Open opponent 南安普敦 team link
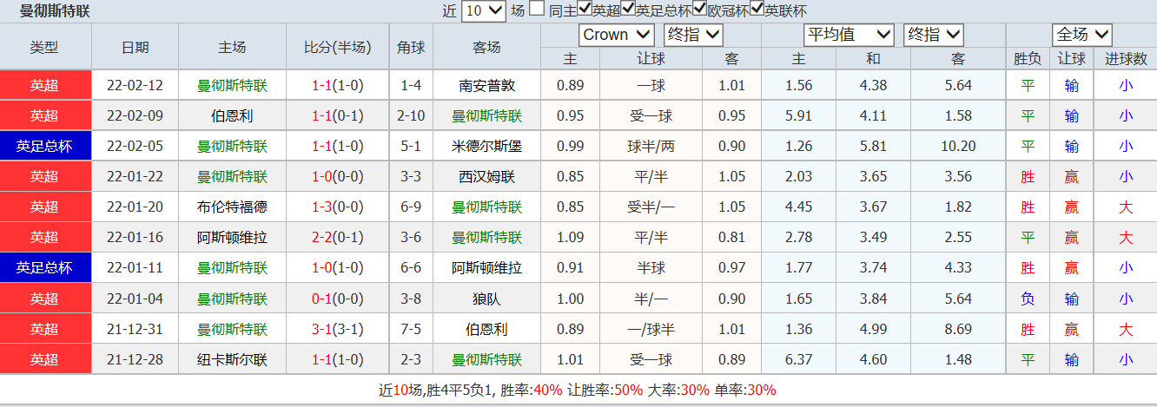The image size is (1157, 407). click(486, 85)
